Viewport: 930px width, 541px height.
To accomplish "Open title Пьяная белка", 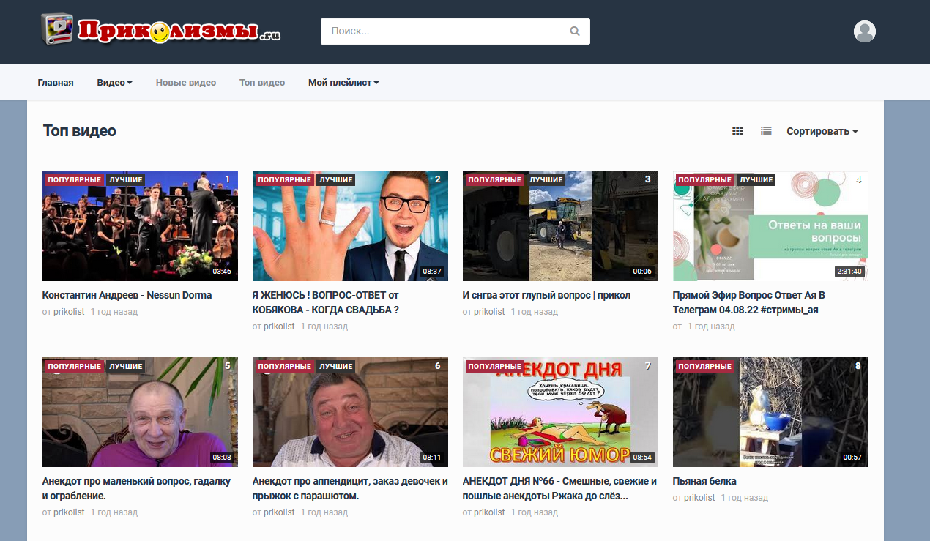I will pyautogui.click(x=704, y=481).
